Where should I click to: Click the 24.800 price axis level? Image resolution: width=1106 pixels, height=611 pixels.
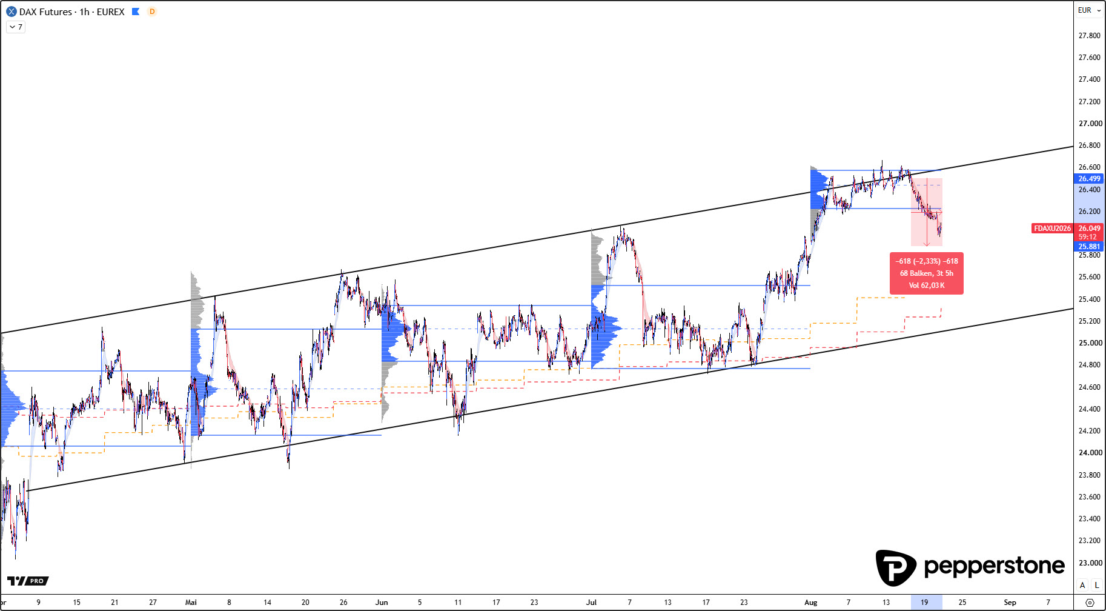(x=1089, y=365)
